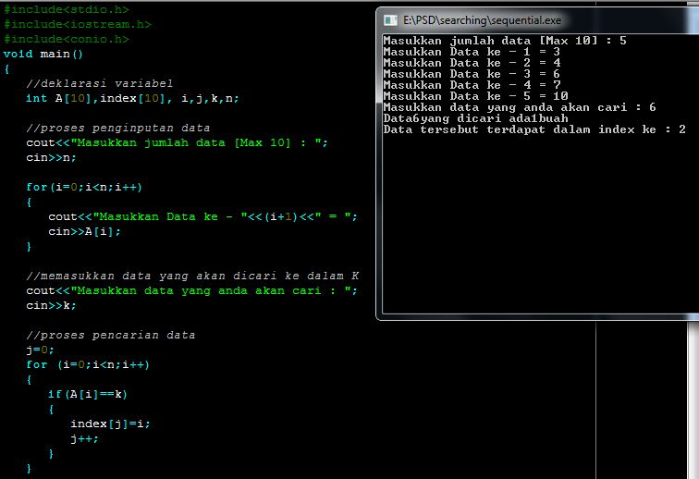Viewport: 699px width, 479px height.
Task: Click the assignment 'index[j]=i;'
Action: [111, 424]
